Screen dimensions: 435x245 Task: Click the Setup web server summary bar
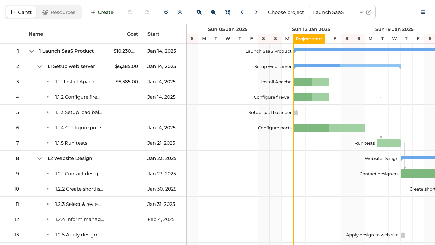347,65
